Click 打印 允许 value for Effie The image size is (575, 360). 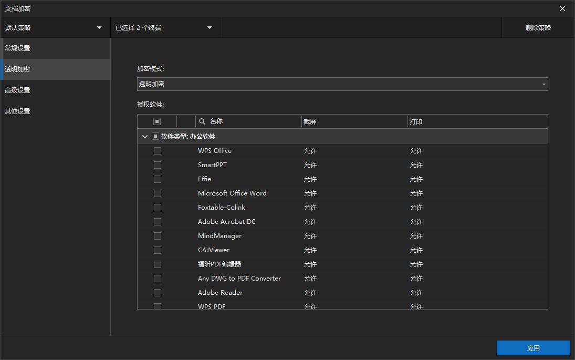(x=416, y=179)
